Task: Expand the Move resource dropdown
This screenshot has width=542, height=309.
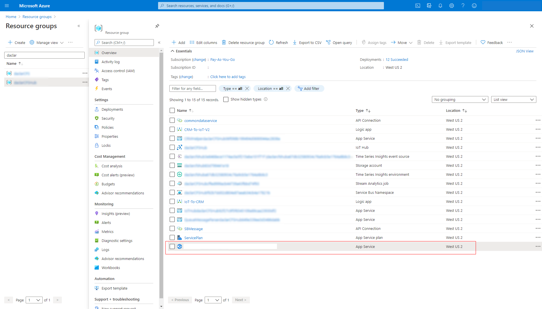Action: click(410, 42)
